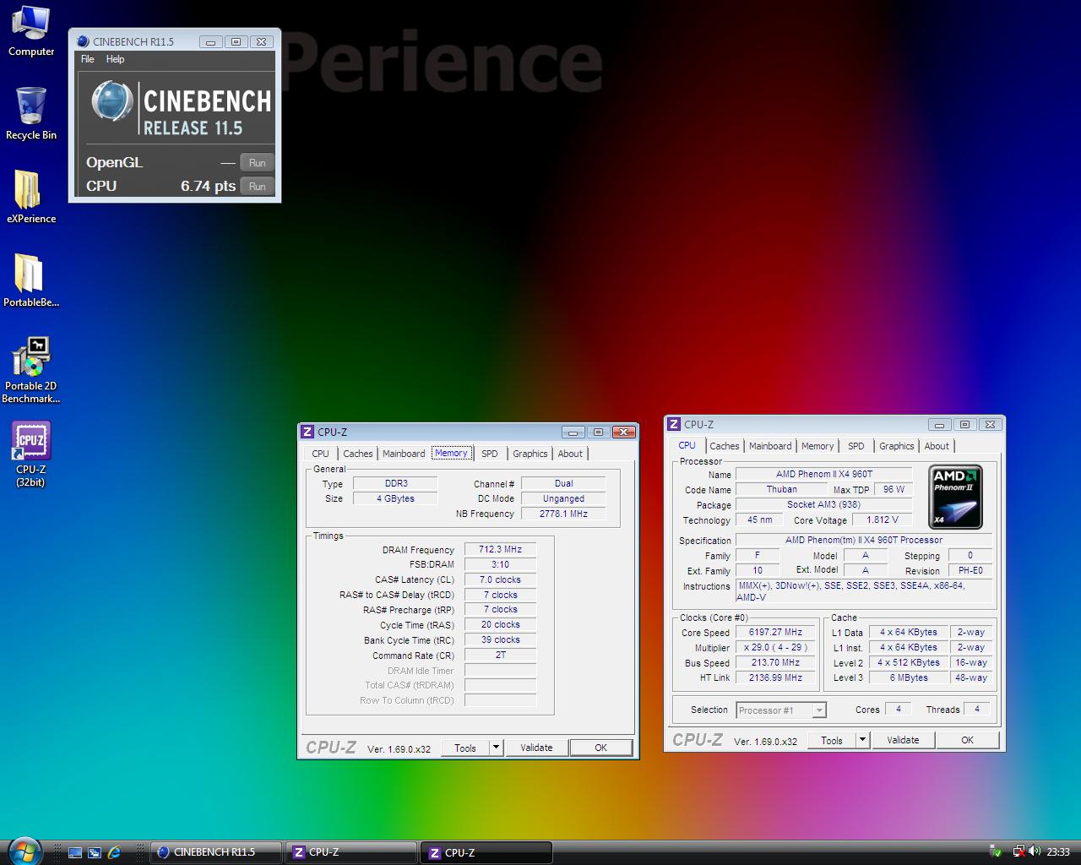Click the taskbar clock showing 23:33

pyautogui.click(x=1058, y=852)
